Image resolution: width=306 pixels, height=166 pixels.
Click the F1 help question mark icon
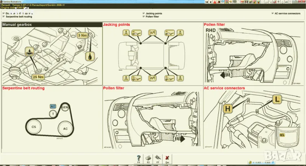tap(138, 158)
